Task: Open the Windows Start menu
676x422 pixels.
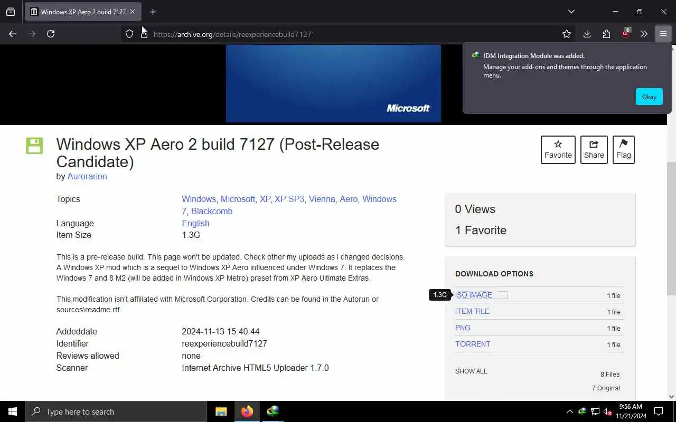Action: point(13,411)
